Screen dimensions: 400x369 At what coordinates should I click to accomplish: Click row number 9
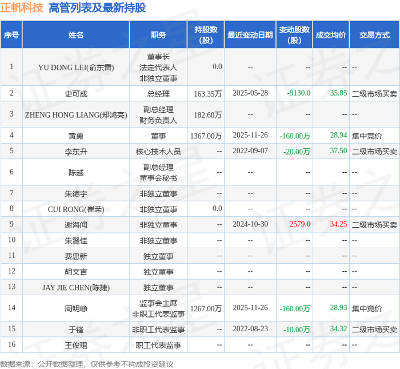click(11, 224)
